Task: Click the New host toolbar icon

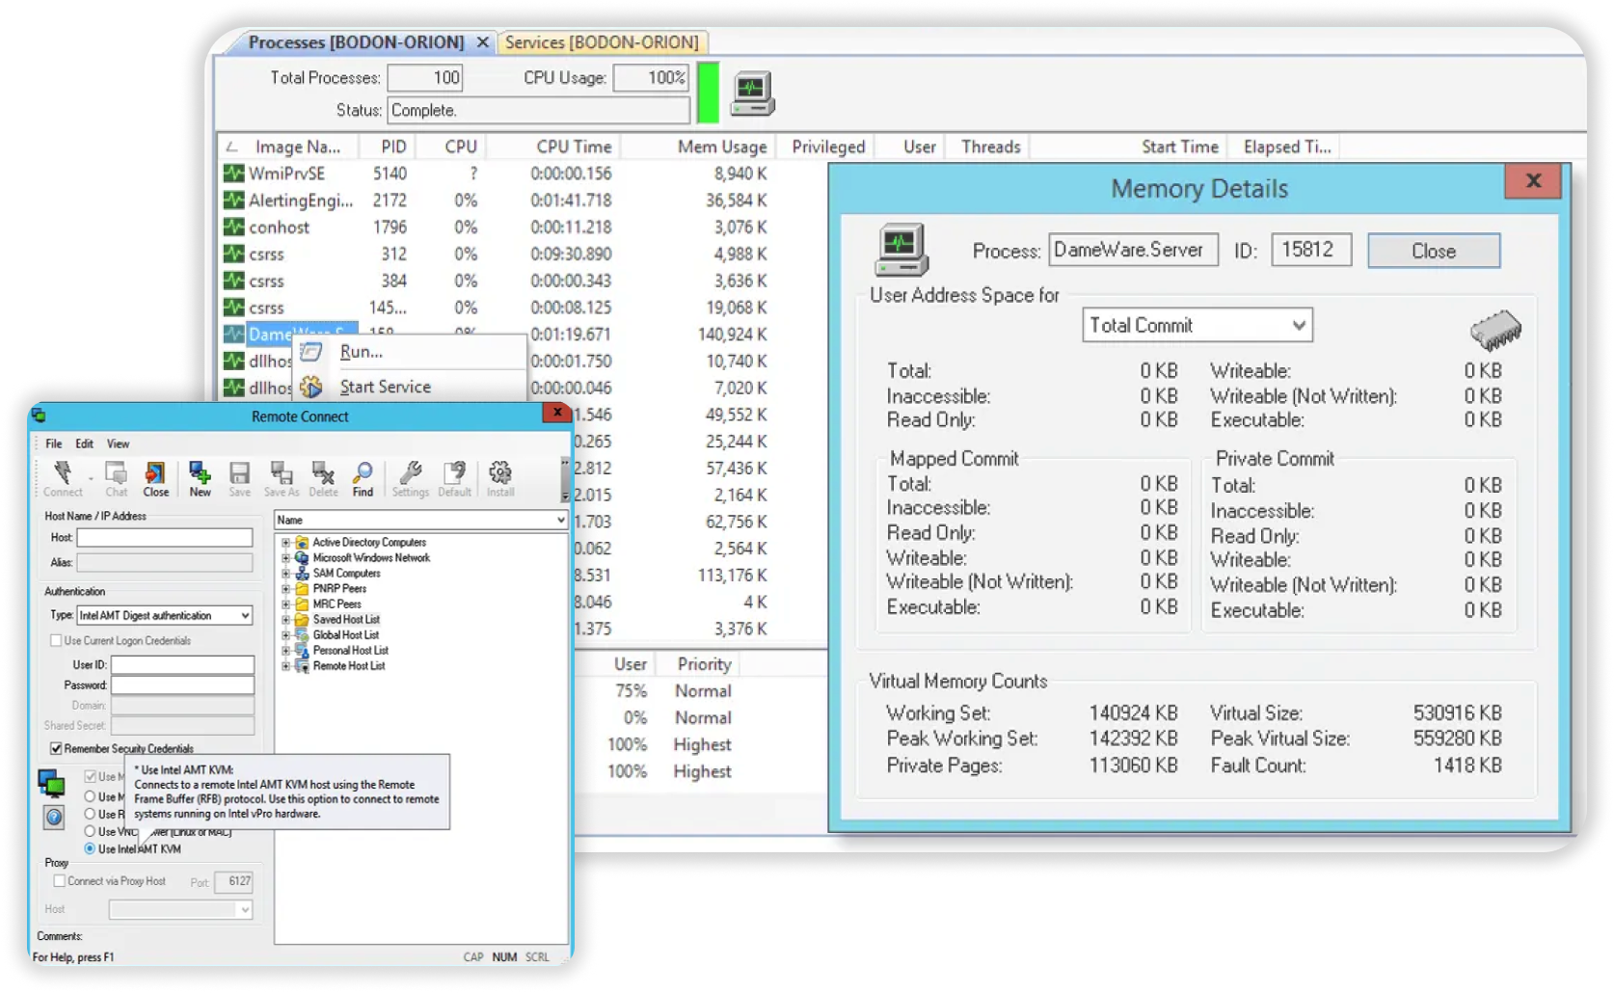Action: point(200,472)
